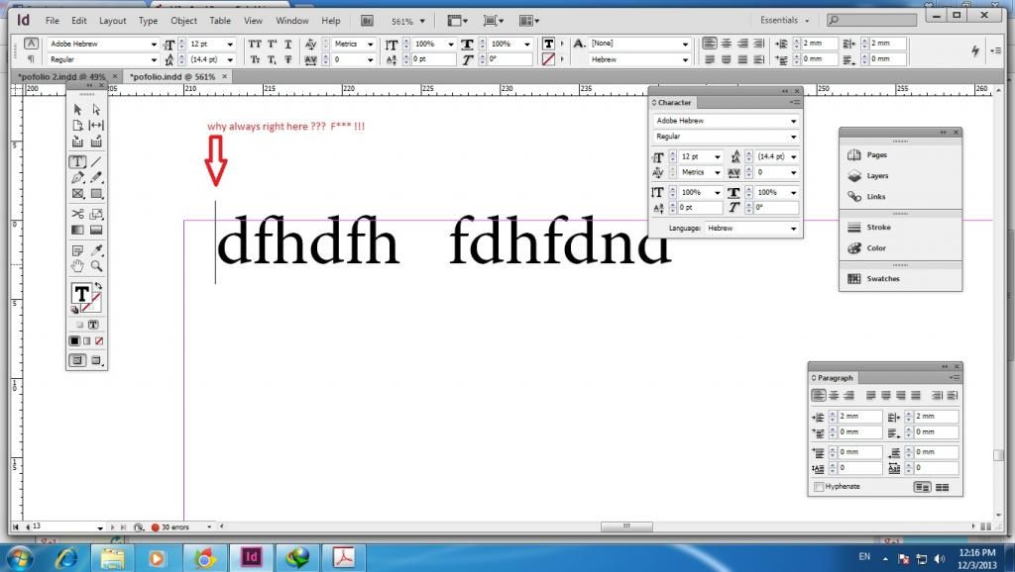Open the Layers panel

877,176
